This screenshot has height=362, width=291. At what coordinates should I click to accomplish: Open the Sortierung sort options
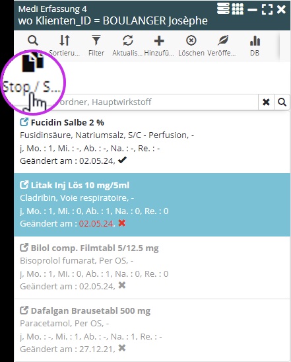click(65, 46)
